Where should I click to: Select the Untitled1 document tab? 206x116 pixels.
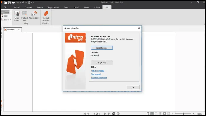pos(11,30)
